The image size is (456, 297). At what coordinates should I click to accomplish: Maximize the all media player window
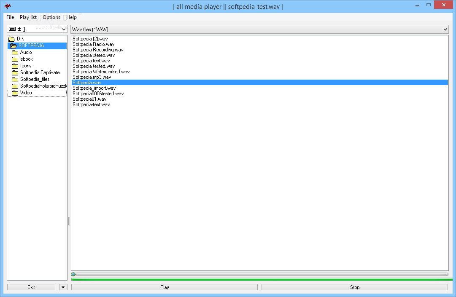(429, 5)
